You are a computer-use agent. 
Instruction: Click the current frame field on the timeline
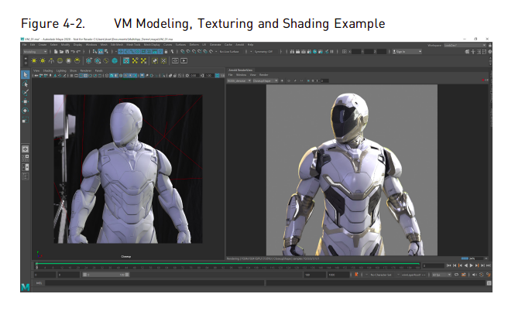pos(433,265)
